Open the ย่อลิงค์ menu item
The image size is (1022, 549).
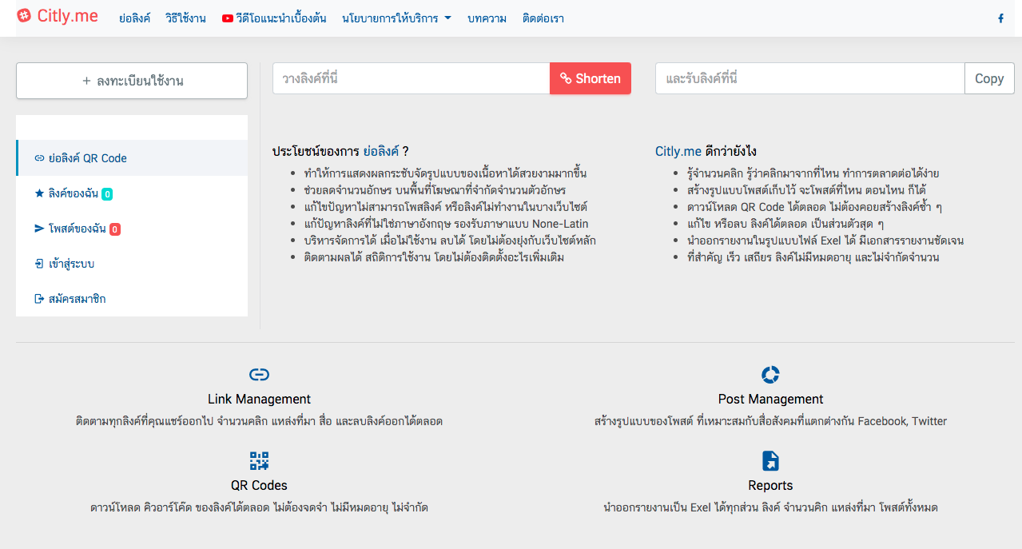pos(133,18)
